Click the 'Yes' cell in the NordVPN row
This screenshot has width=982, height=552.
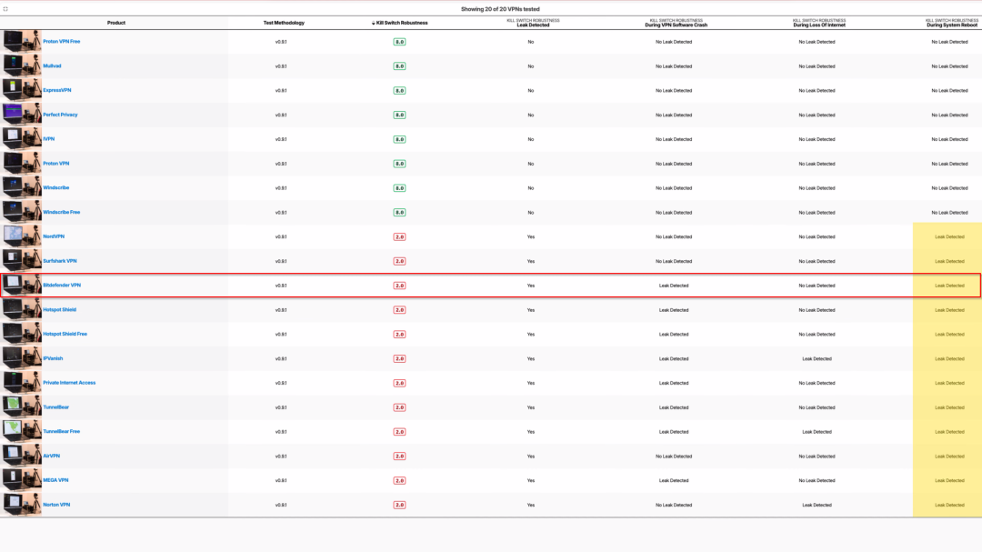[x=531, y=236]
